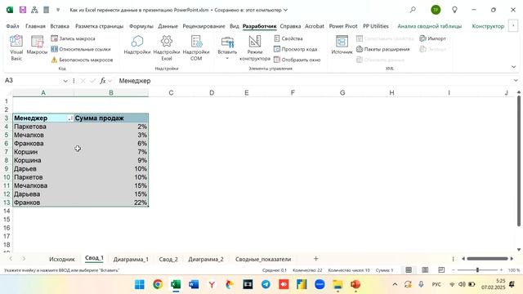The width and height of the screenshot is (523, 294).
Task: Open Свойства properties
Action: point(288,38)
